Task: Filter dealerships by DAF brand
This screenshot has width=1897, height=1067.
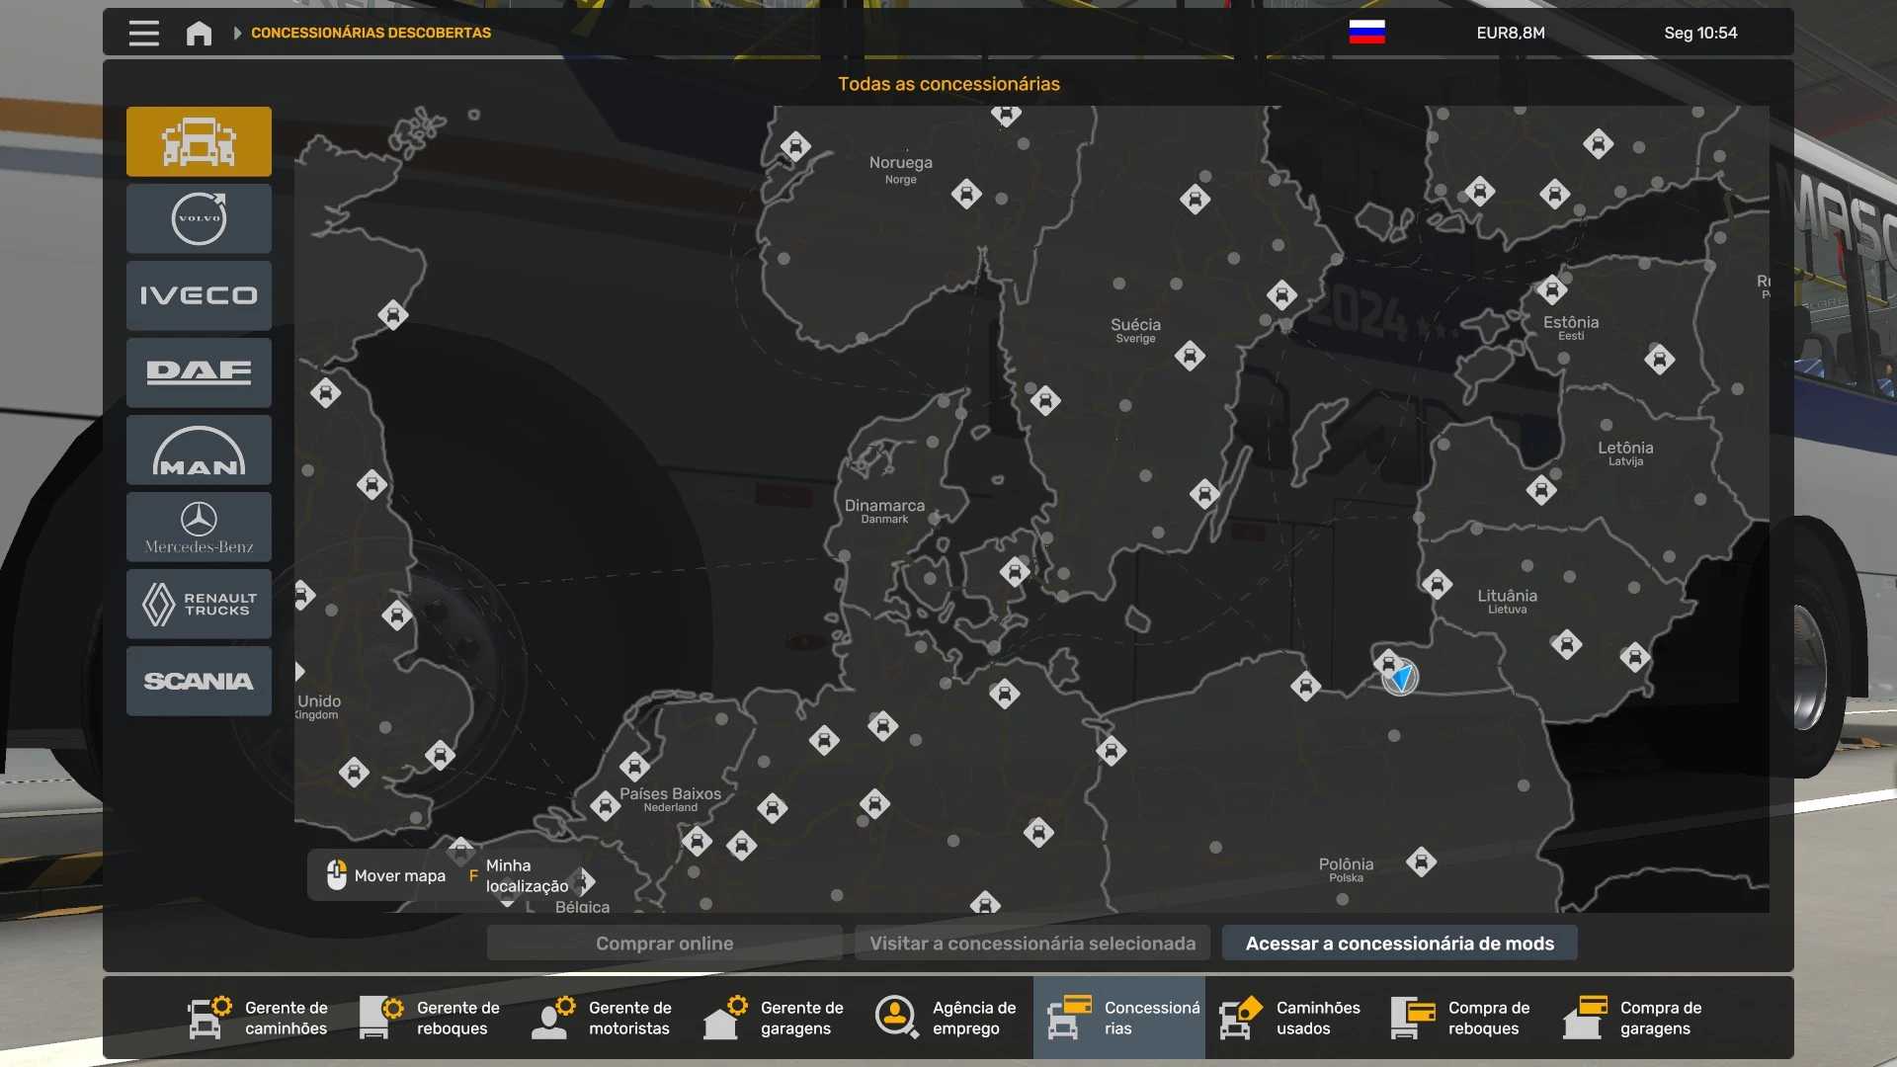Action: (199, 372)
